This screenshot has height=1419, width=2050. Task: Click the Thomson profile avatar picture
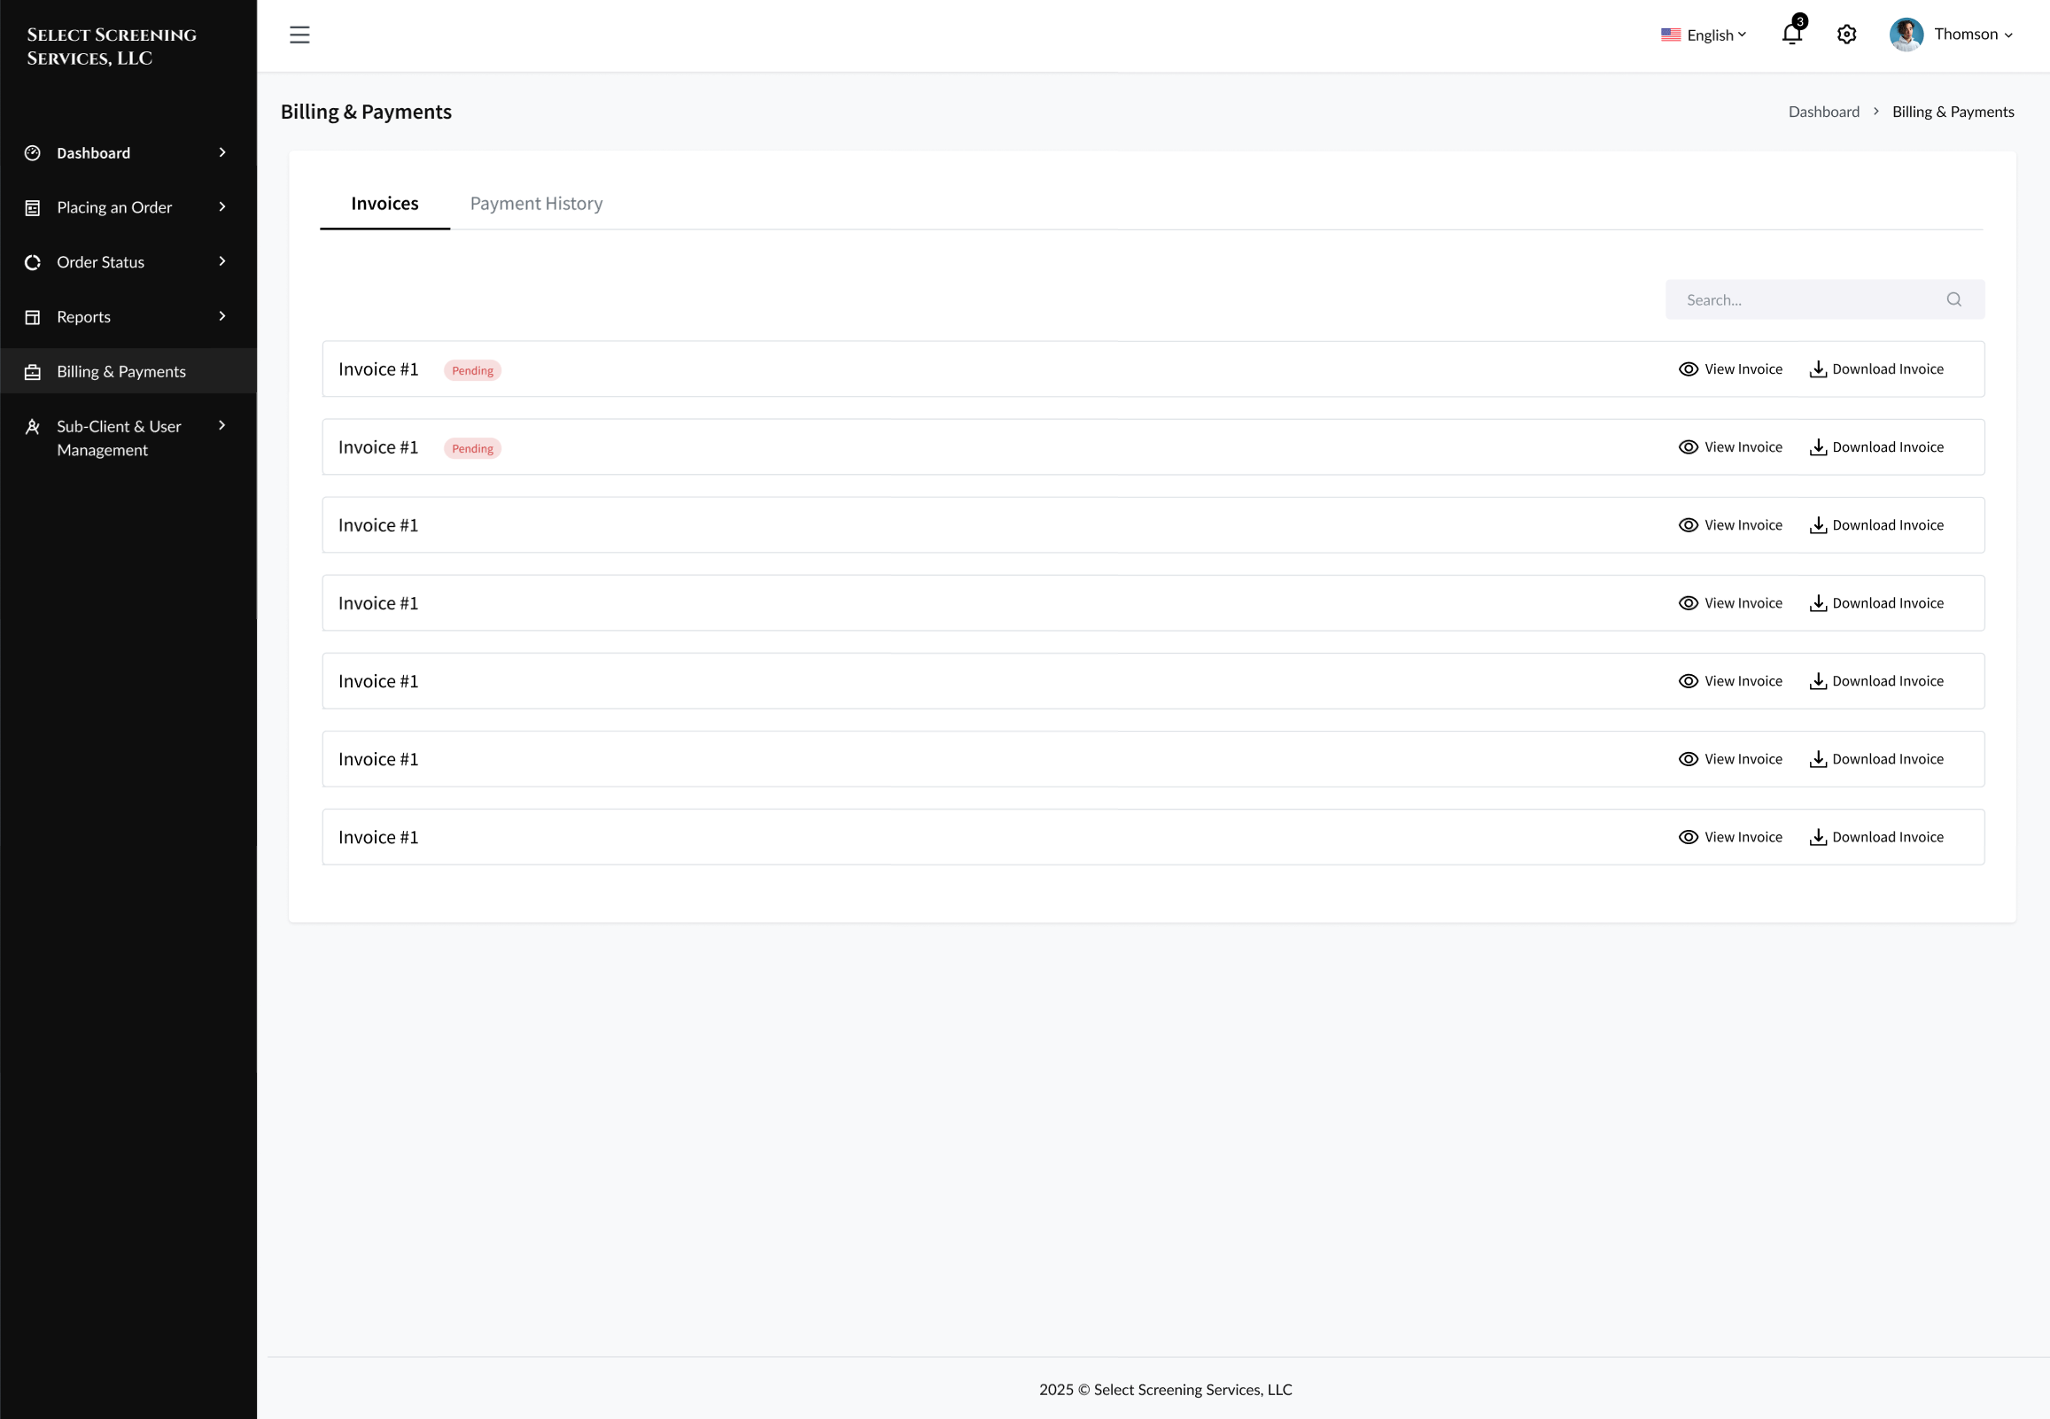coord(1906,35)
